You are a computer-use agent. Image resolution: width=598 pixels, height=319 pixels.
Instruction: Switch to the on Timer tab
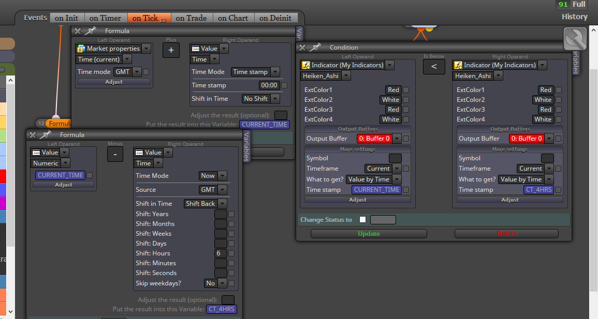[x=105, y=18]
